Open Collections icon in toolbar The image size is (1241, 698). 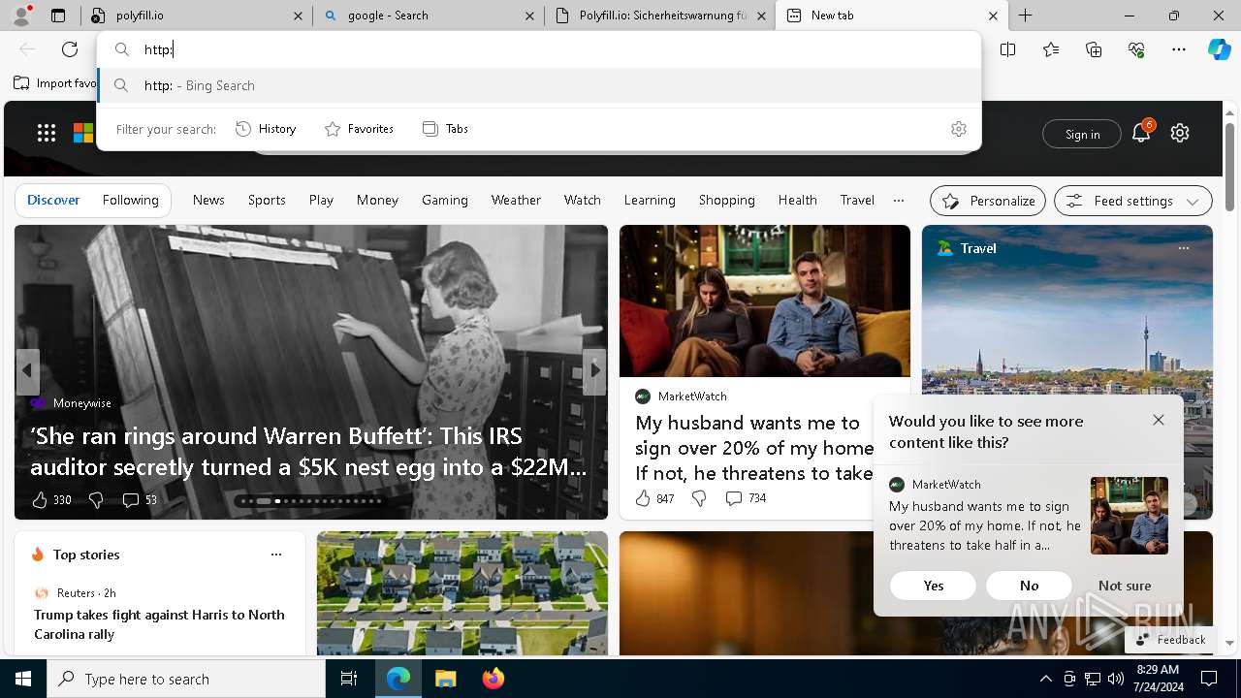coord(1094,49)
